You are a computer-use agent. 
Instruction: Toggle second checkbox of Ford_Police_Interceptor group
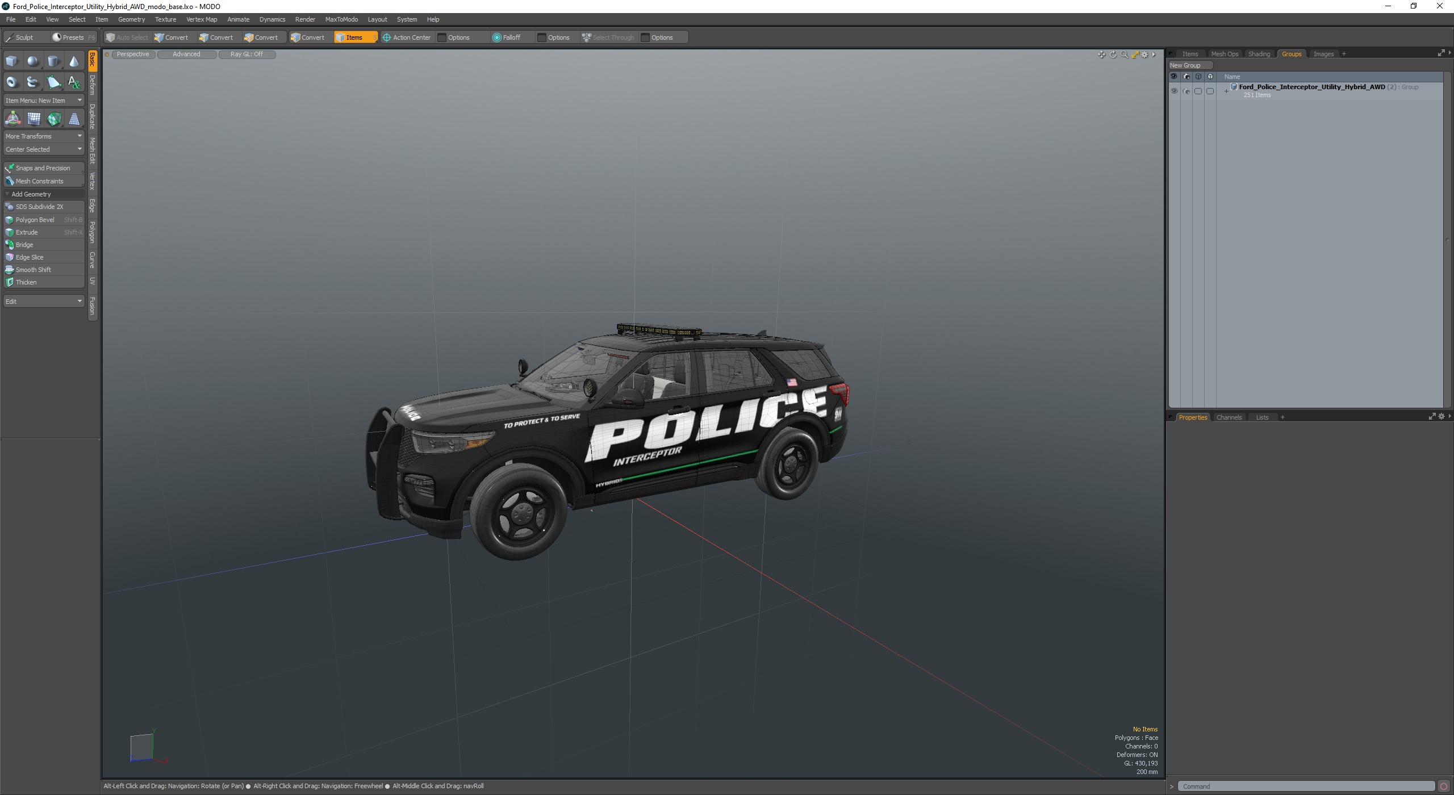point(1210,91)
